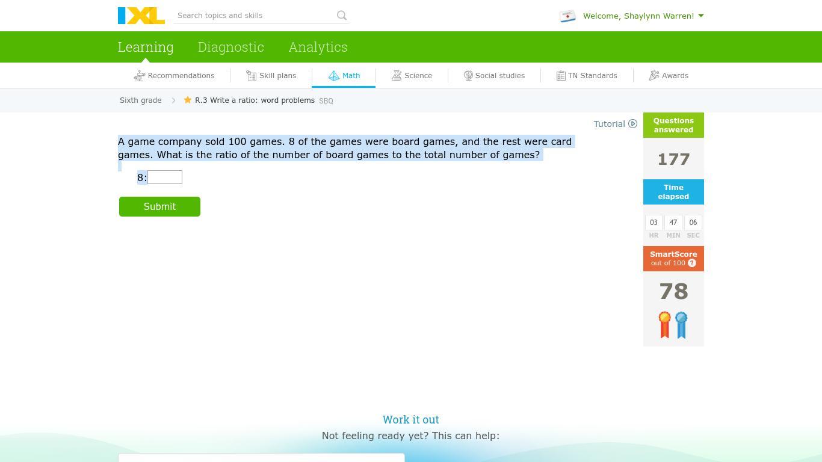Click the Awards icon
Viewport: 822px width, 462px height.
(654, 76)
